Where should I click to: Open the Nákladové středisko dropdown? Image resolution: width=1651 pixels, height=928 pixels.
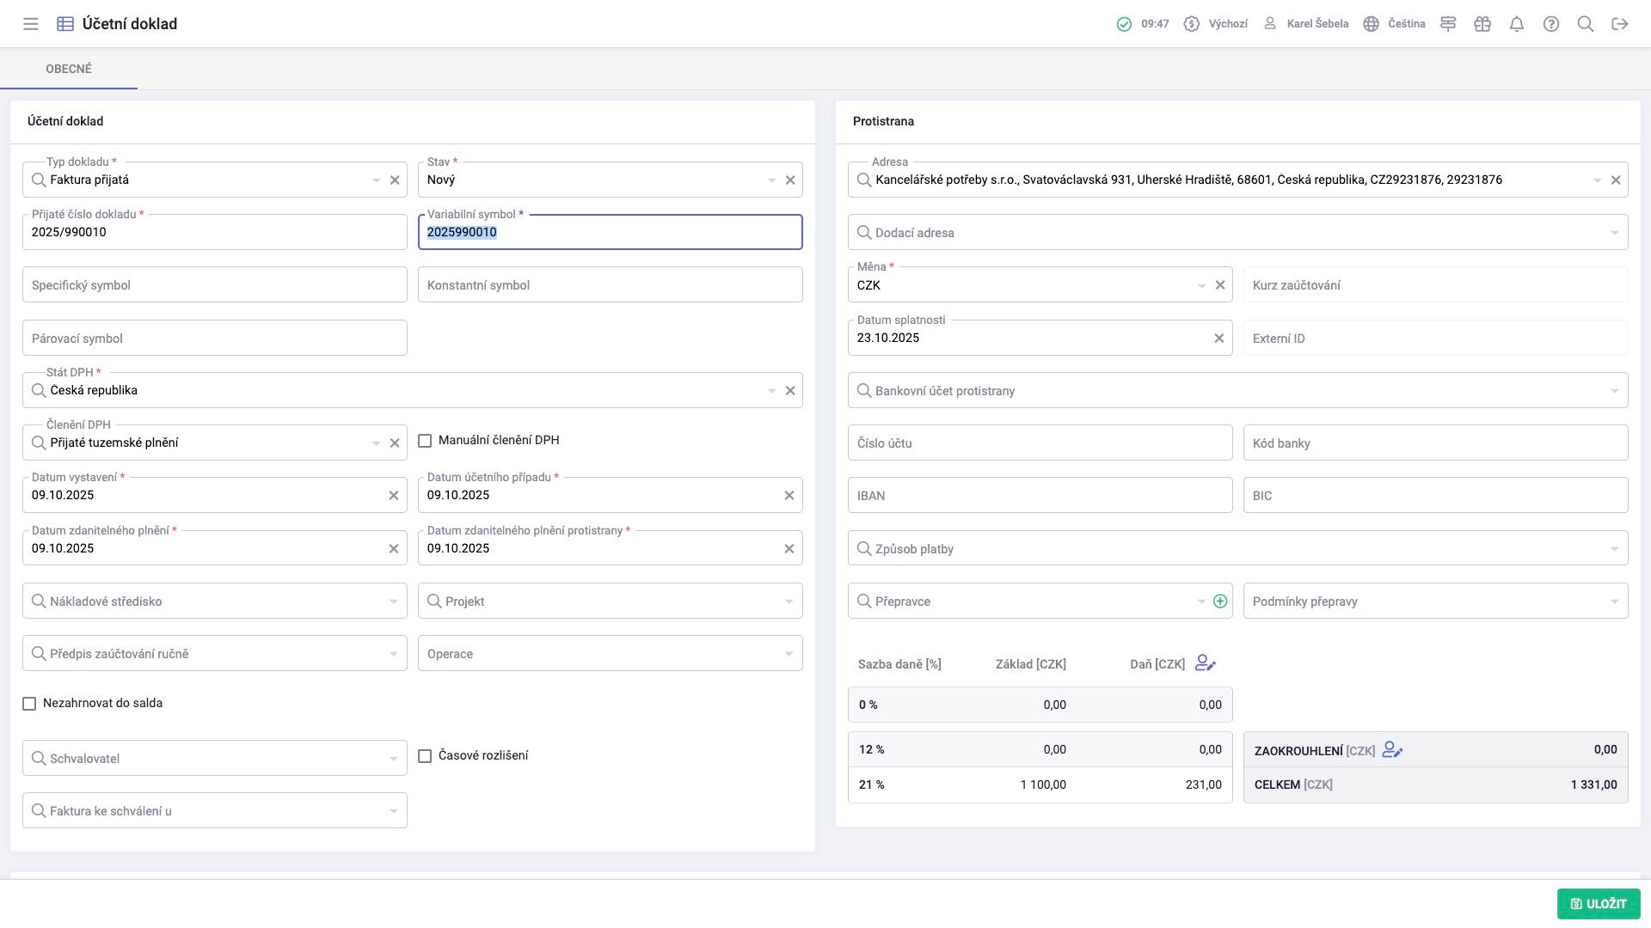393,601
